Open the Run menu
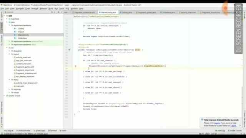Viewport: 246px width, 138px height. (x=56, y=8)
